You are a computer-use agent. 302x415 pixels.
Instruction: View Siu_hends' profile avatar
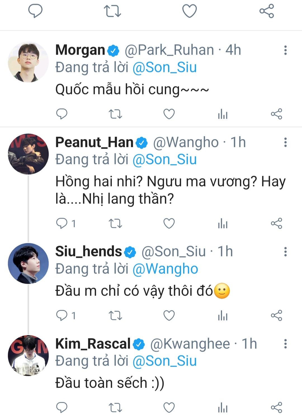click(x=28, y=263)
